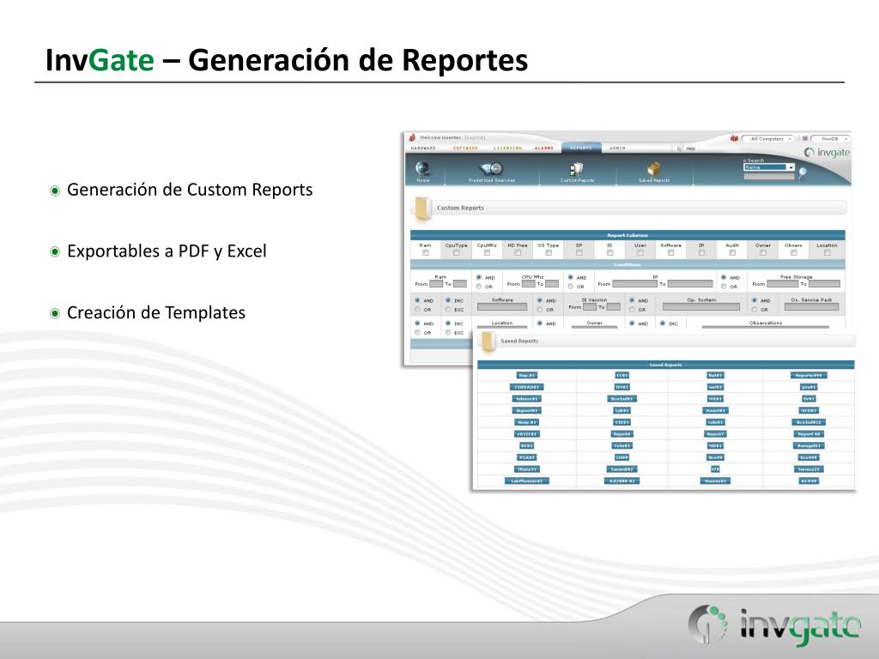Enable the Owner column checkbox
Screen dimensions: 879x659
click(763, 253)
